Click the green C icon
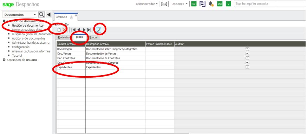Screen dimensions: 307x135 coord(228,4)
